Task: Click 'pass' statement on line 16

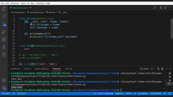Action: (27, 49)
